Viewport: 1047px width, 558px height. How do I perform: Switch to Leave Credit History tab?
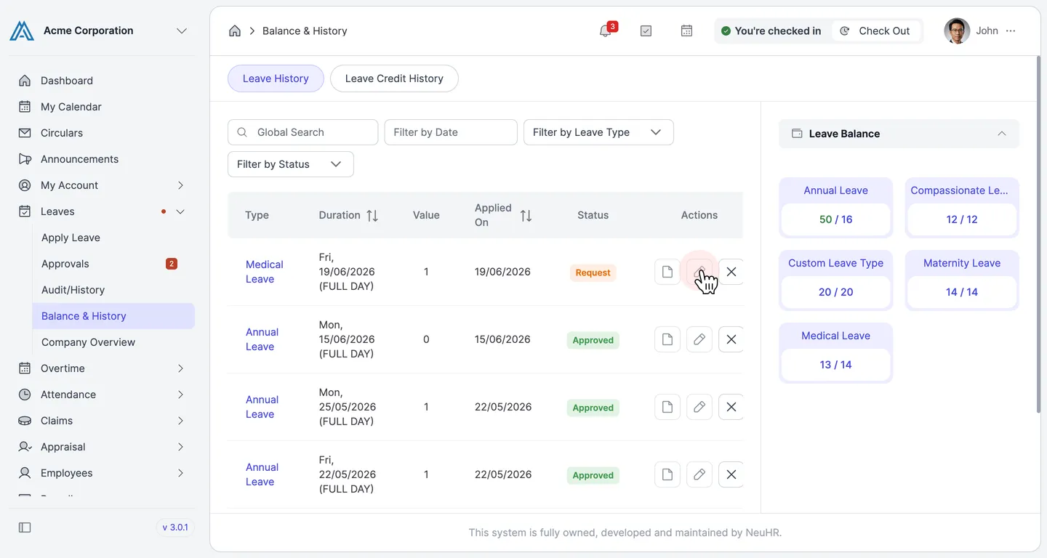(394, 78)
